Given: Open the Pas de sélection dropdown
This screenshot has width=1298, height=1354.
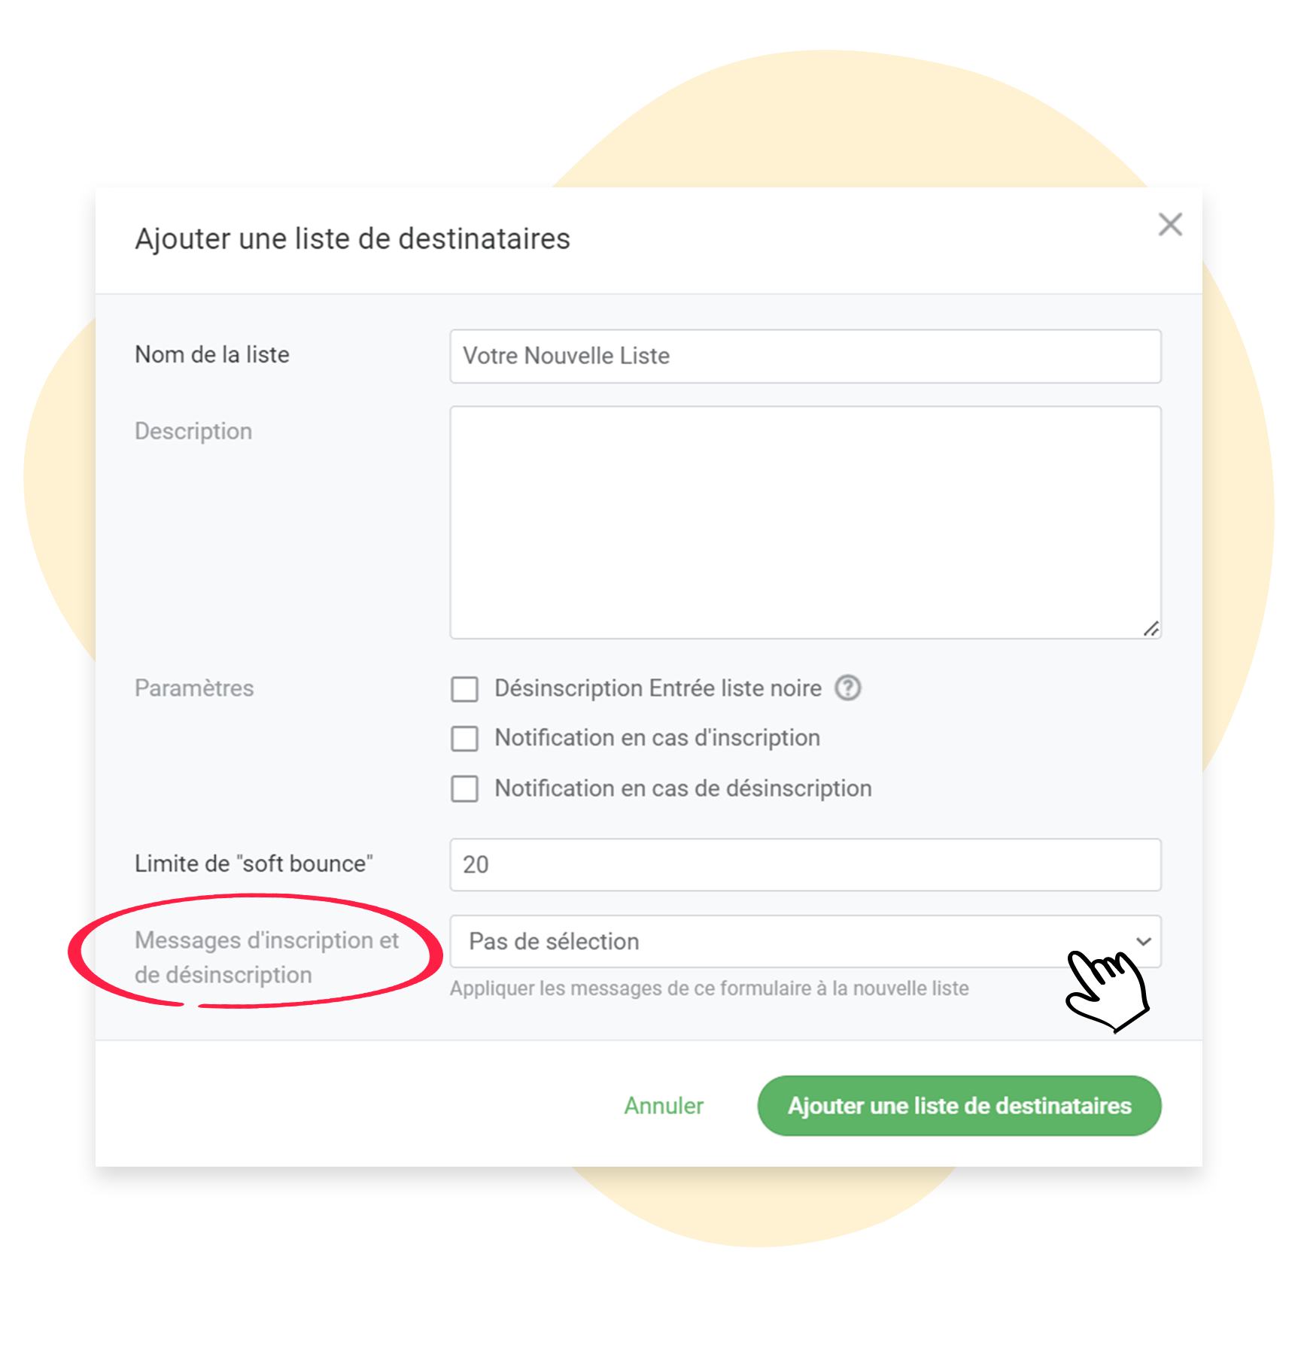Looking at the screenshot, I should pos(805,941).
